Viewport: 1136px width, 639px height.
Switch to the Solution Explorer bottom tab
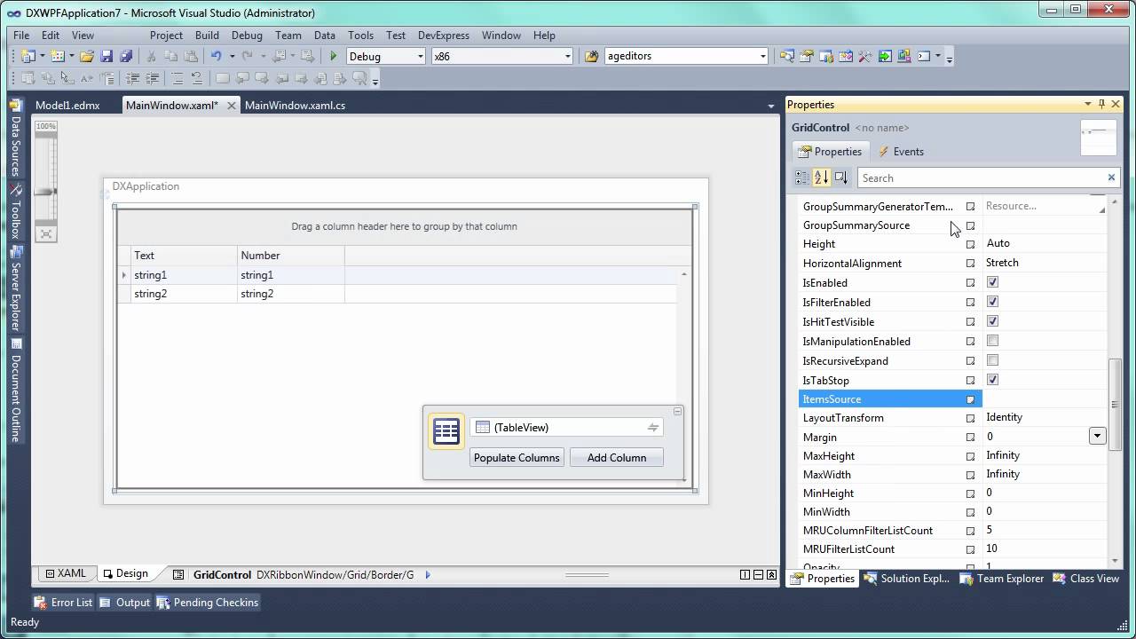click(x=906, y=579)
